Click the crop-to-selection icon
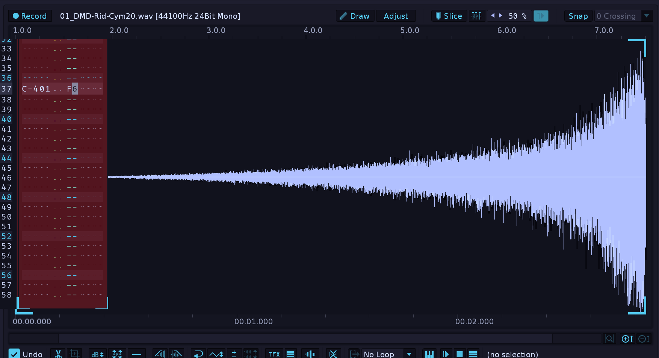 click(x=74, y=354)
